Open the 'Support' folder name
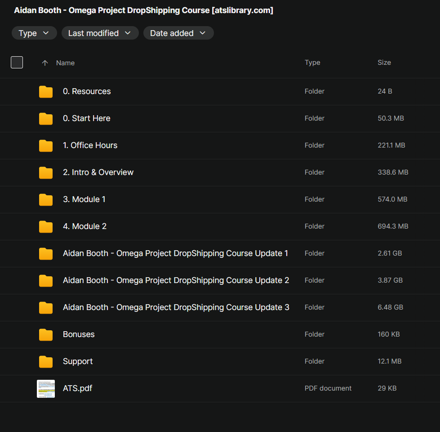440x432 pixels. pos(78,361)
